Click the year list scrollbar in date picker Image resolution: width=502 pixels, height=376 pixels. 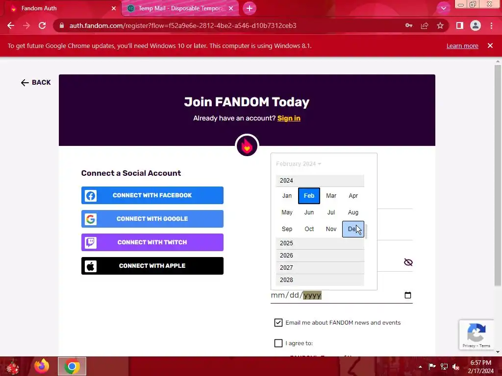pos(366,231)
